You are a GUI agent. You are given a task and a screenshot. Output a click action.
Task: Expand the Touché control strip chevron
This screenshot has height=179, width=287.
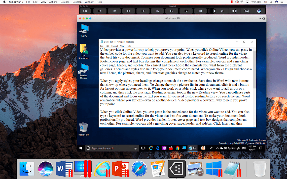(x=214, y=11)
